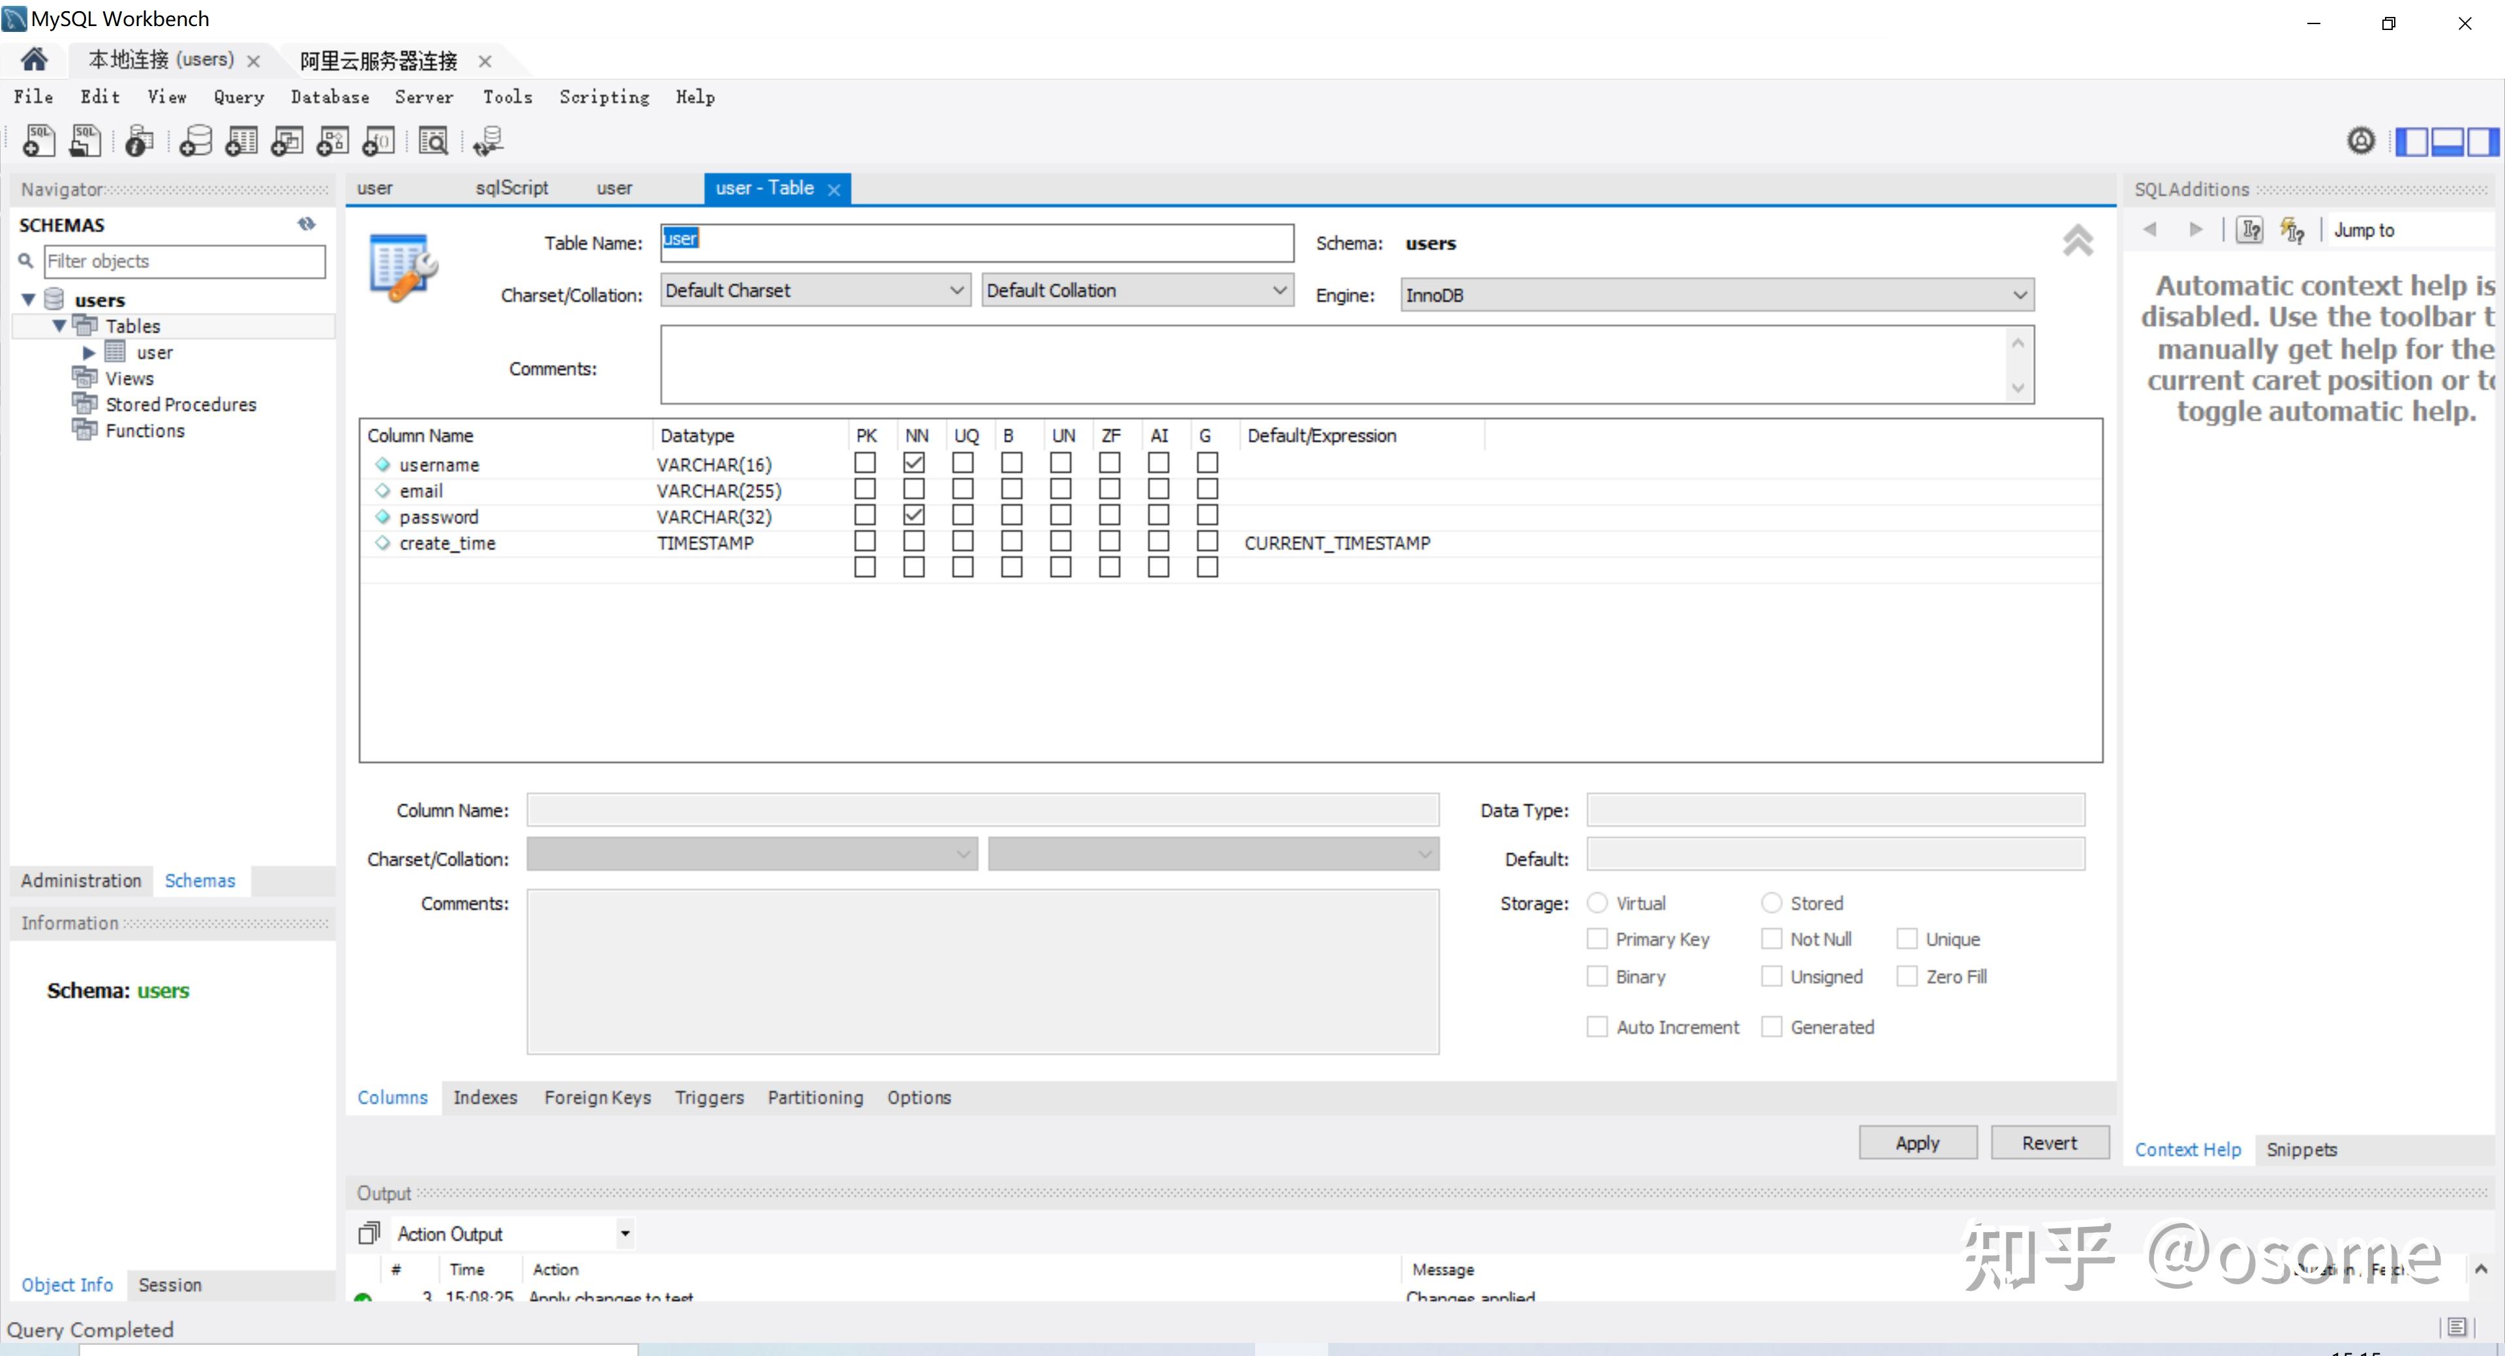
Task: Click the Revert button
Action: click(2049, 1143)
